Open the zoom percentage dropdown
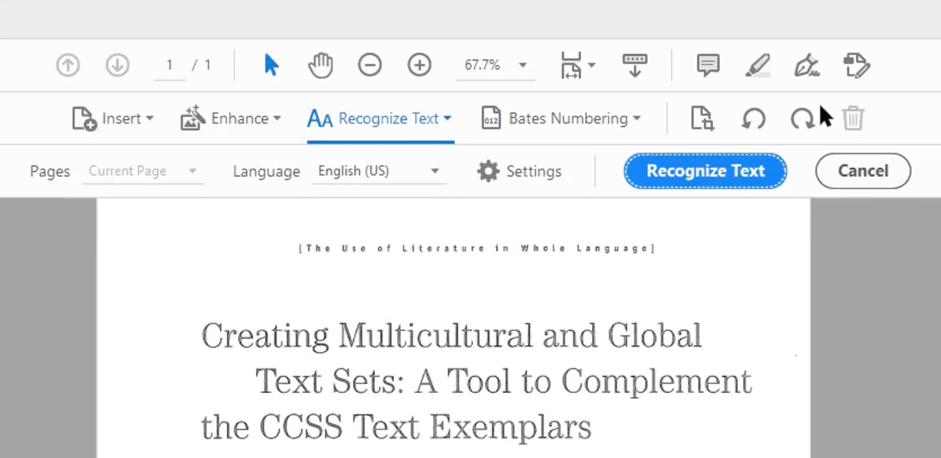941x458 pixels. click(523, 65)
